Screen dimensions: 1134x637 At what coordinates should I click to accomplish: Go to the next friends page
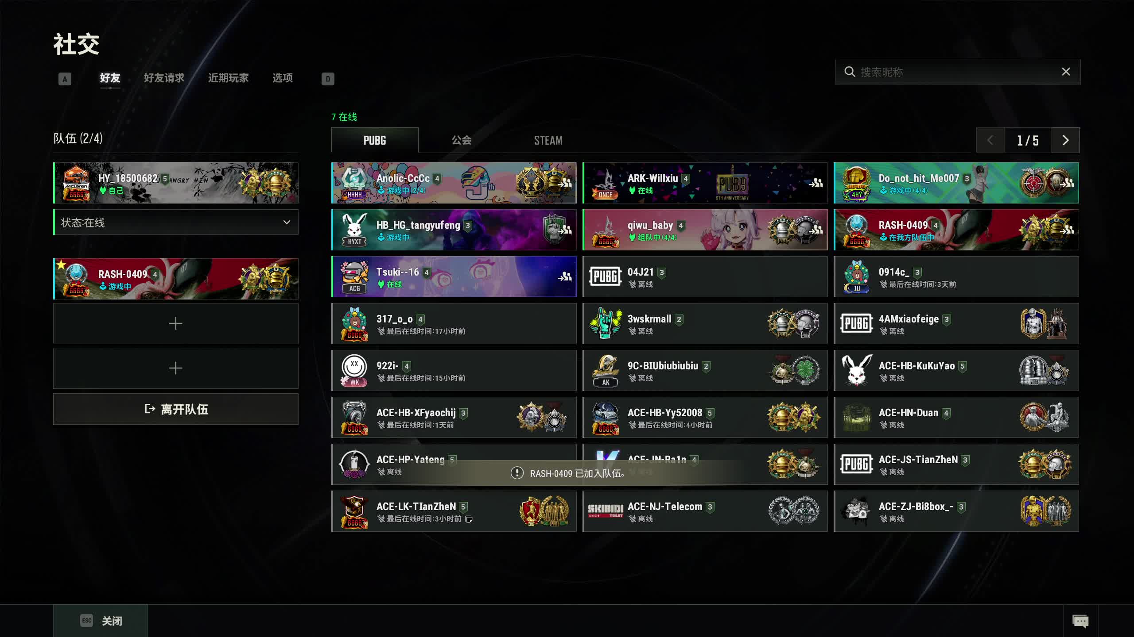coord(1065,140)
